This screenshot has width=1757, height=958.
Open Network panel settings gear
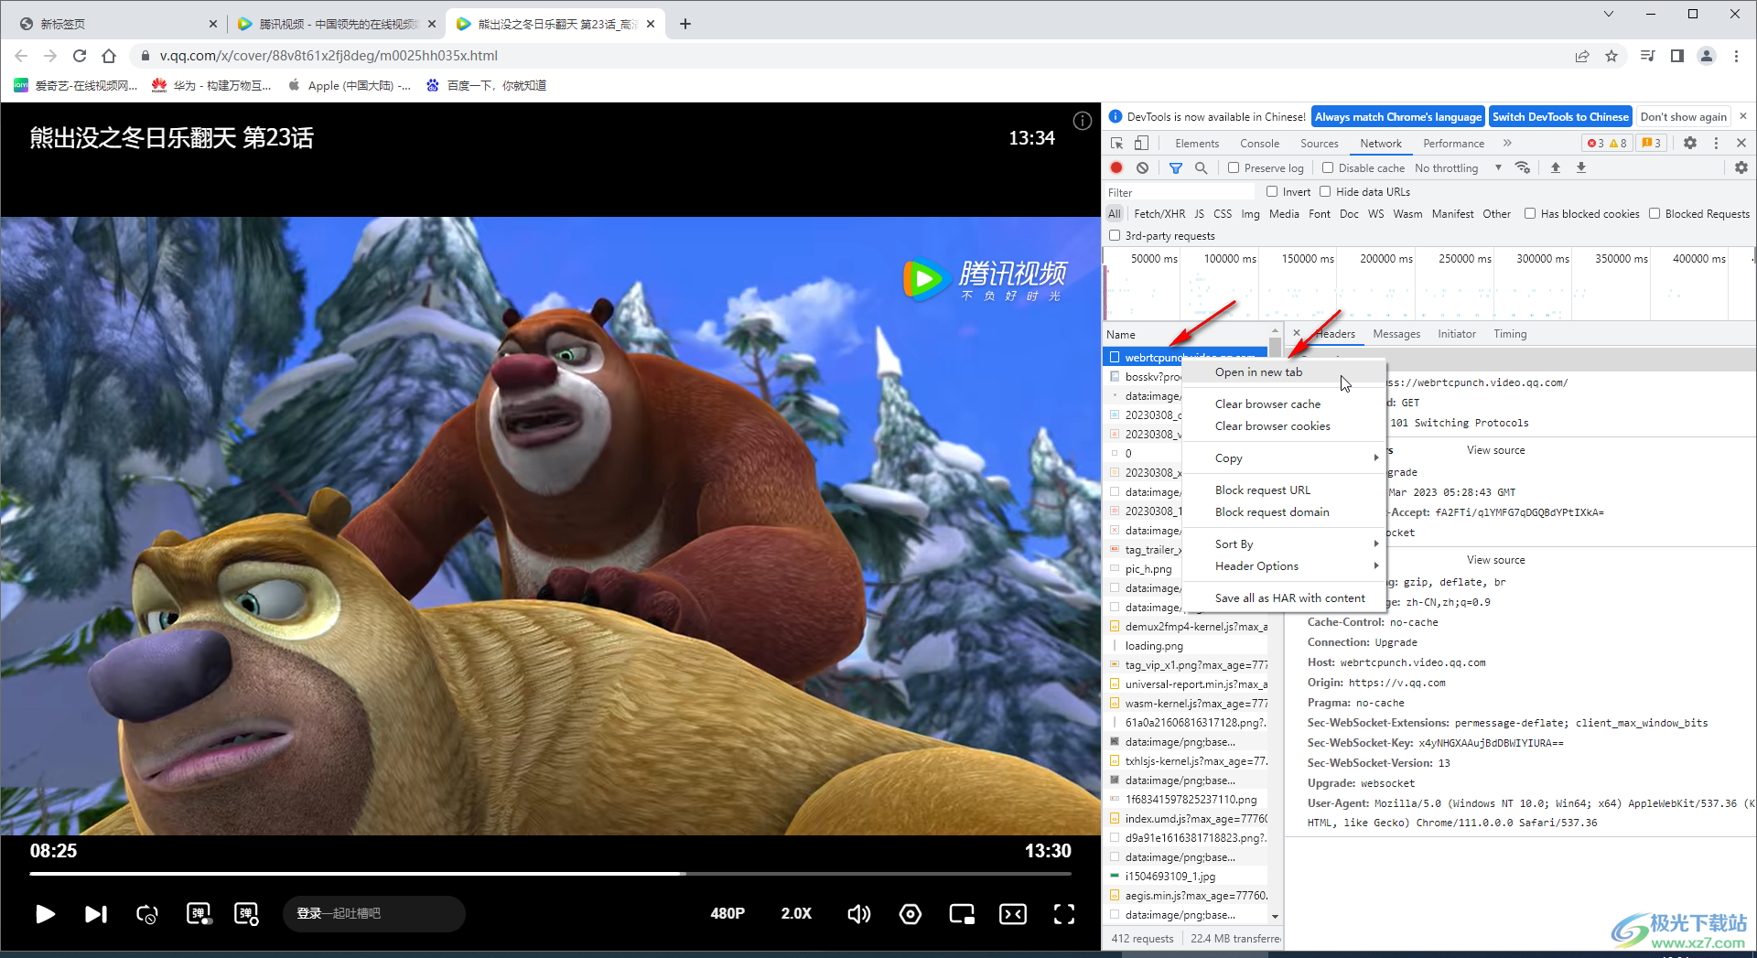(1741, 167)
